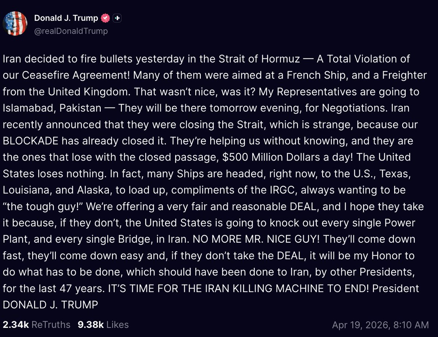View the 9.38k Likes list

(103, 325)
